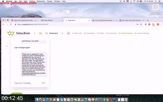Click the small hexagon icon before Dashboard
Image resolution: width=163 pixels, height=102 pixels.
40,33
